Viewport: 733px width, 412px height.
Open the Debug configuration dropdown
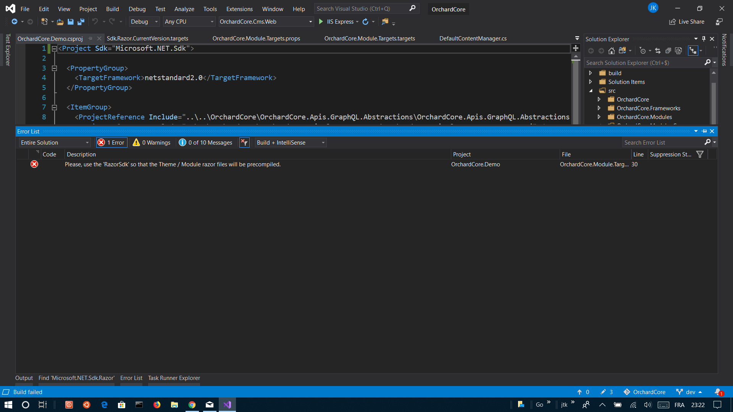click(144, 22)
